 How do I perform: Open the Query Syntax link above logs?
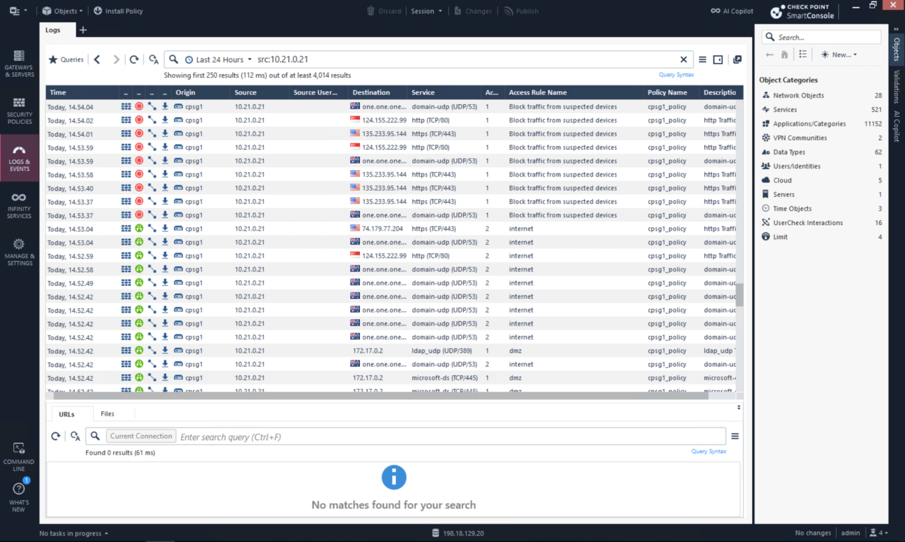pos(676,75)
